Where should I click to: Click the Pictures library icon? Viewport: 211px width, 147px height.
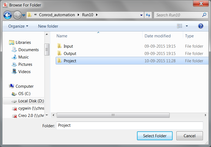[x=14, y=64]
